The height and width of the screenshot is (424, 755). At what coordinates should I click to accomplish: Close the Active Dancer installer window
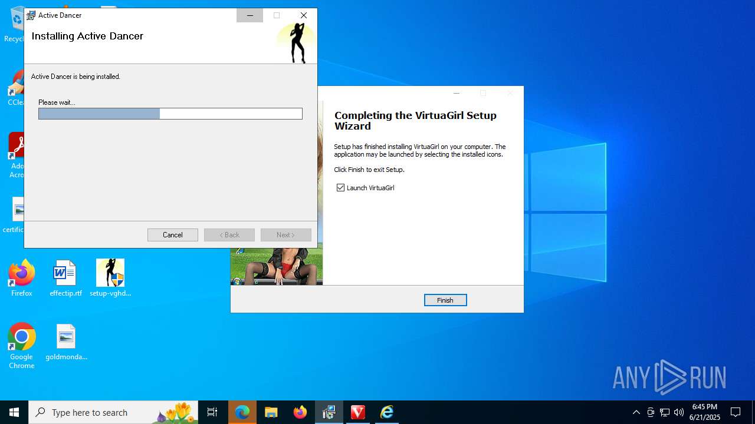click(x=304, y=15)
